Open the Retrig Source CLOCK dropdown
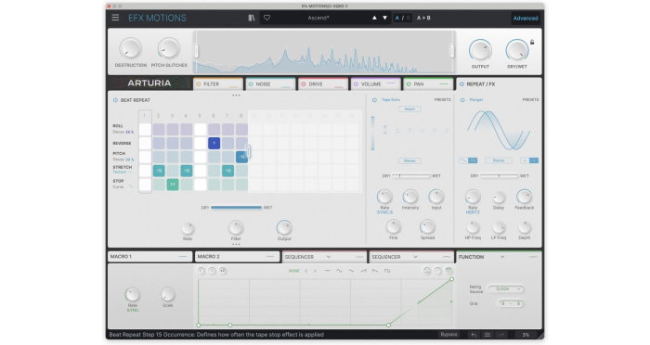This screenshot has width=650, height=345. pyautogui.click(x=506, y=289)
